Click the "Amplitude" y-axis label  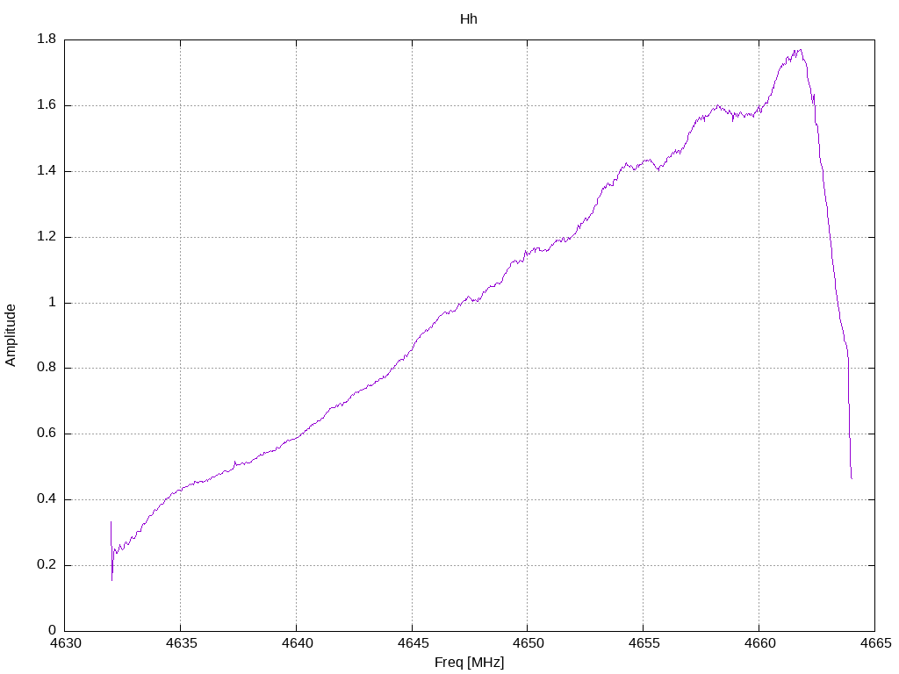(11, 335)
